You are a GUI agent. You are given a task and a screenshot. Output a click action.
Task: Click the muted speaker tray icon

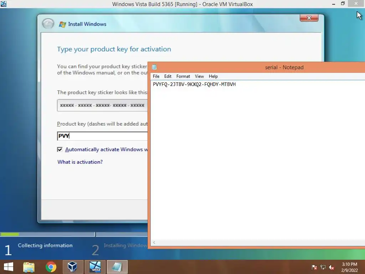(331, 267)
